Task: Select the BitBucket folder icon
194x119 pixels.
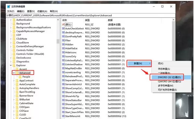Action: (17, 99)
